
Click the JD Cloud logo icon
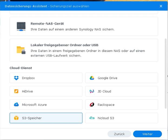pos(92,91)
